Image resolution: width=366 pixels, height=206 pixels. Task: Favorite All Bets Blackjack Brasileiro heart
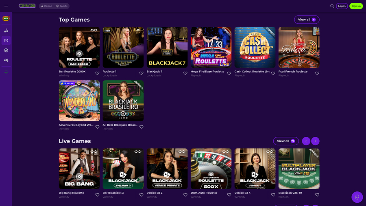[x=141, y=127]
